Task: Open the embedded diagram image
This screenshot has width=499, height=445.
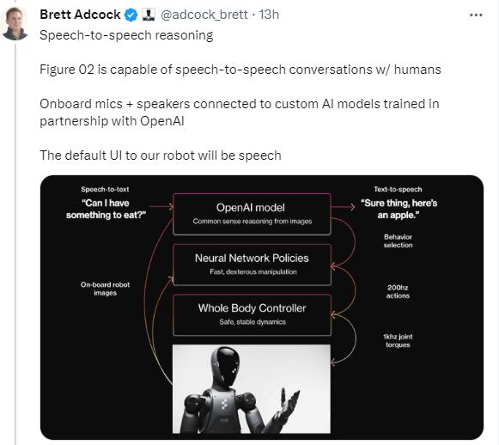Action: 262,308
